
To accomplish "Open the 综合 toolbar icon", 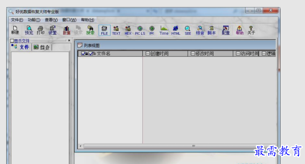I will pos(200,30).
